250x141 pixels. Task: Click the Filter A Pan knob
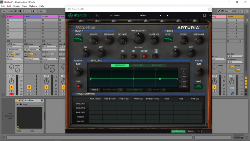tap(85, 53)
